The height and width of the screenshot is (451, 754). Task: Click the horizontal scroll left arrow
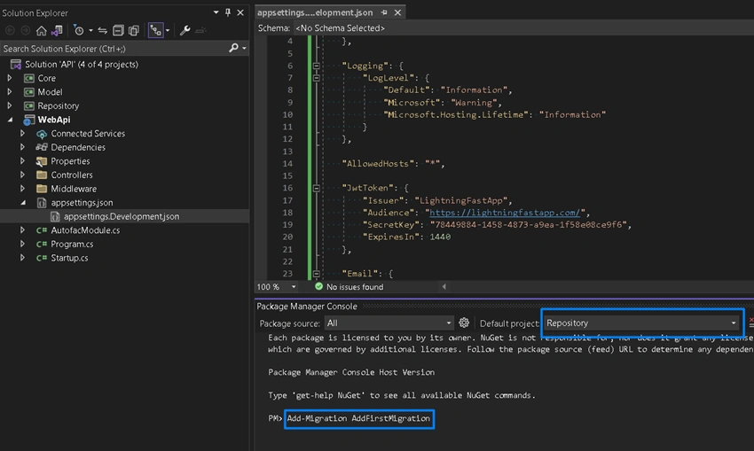click(444, 287)
